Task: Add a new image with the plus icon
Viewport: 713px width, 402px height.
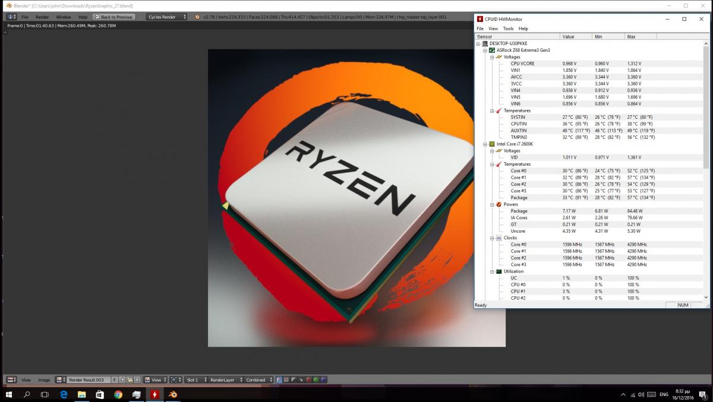Action: [x=122, y=379]
